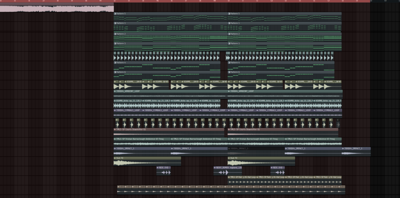
Task: Open the clip menu icon of Pattern 6 at bar 50
Action: coord(229,72)
